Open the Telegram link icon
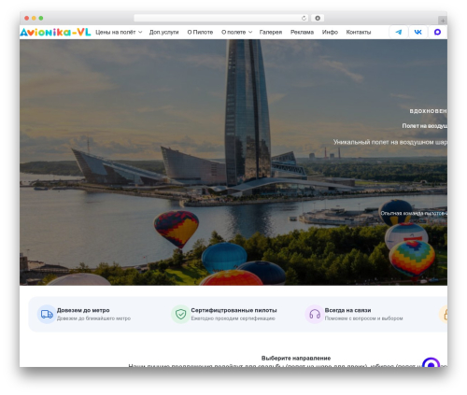This screenshot has width=467, height=395. click(x=399, y=32)
